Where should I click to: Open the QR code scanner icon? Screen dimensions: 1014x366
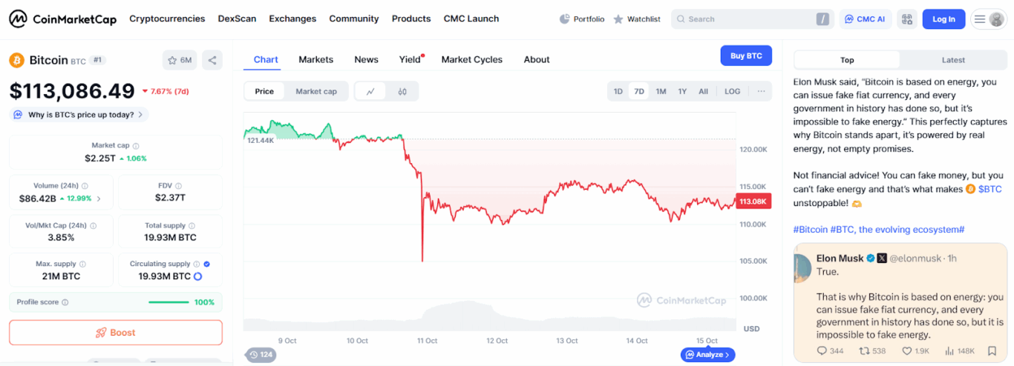pos(906,19)
